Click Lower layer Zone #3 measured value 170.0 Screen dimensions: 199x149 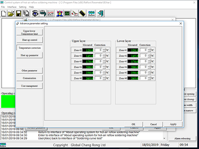133,61
